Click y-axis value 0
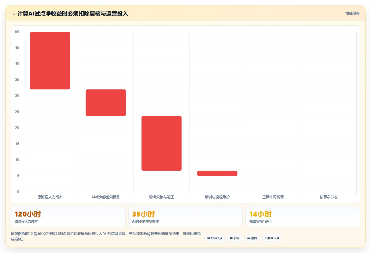The image size is (371, 253). pos(18,192)
